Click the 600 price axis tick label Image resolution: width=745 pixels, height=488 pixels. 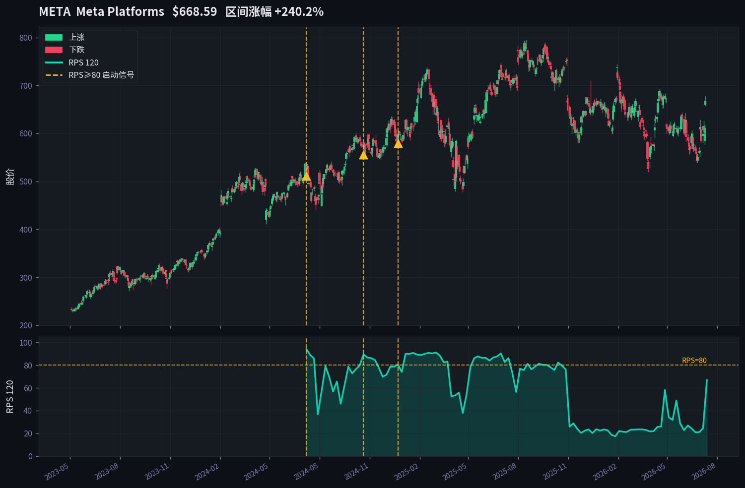(26, 134)
